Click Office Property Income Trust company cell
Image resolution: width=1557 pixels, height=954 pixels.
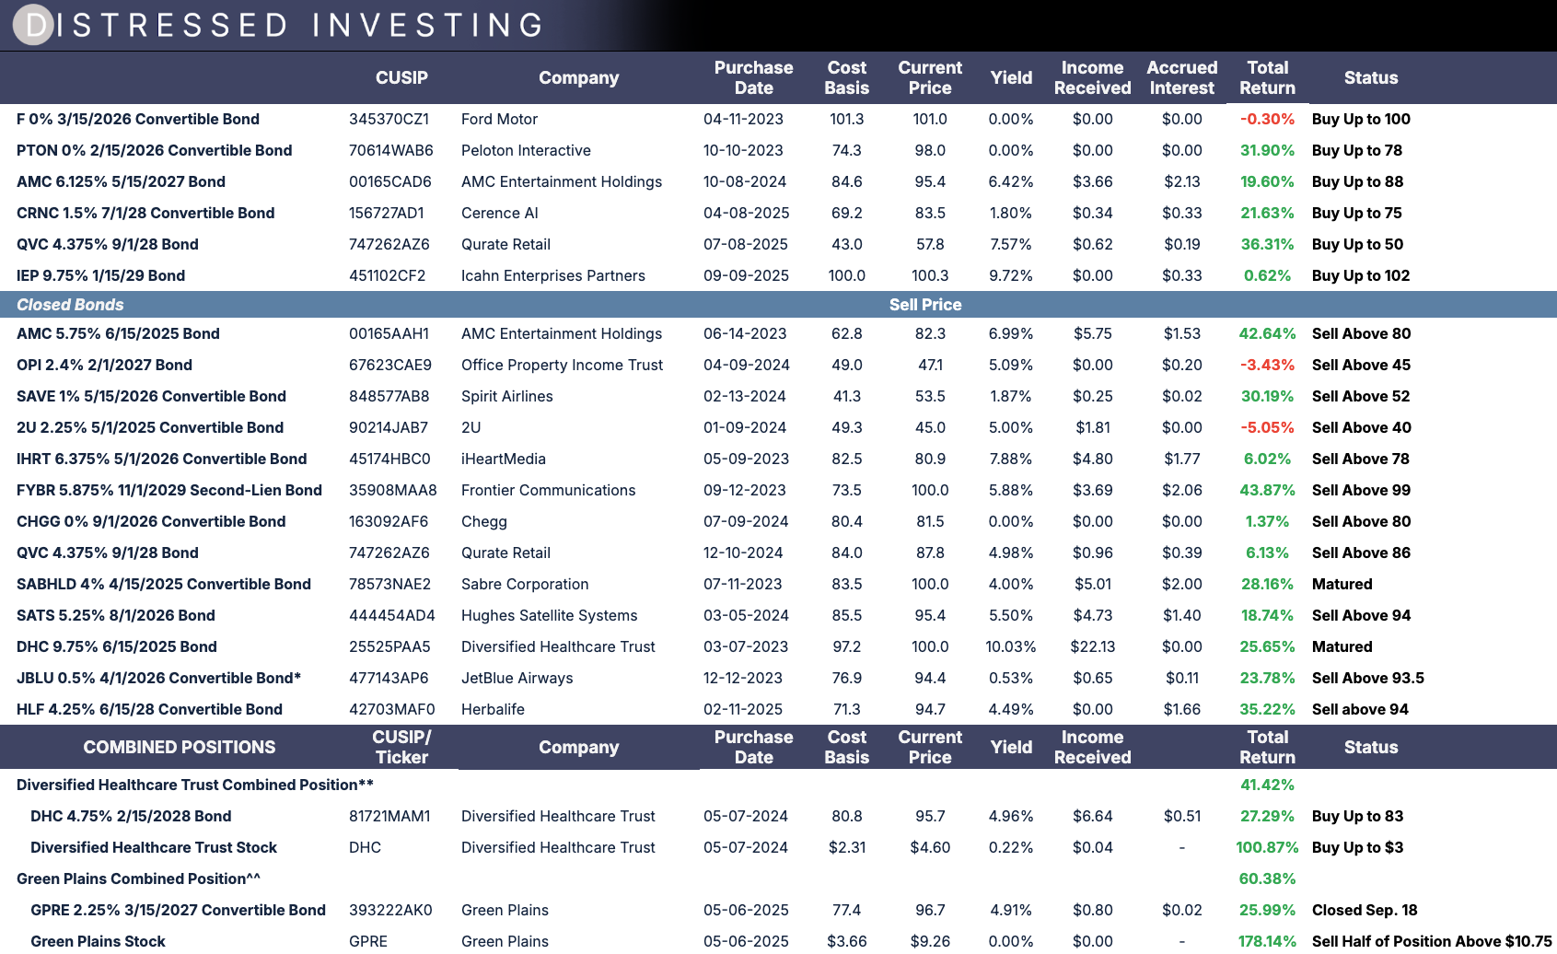pos(562,365)
